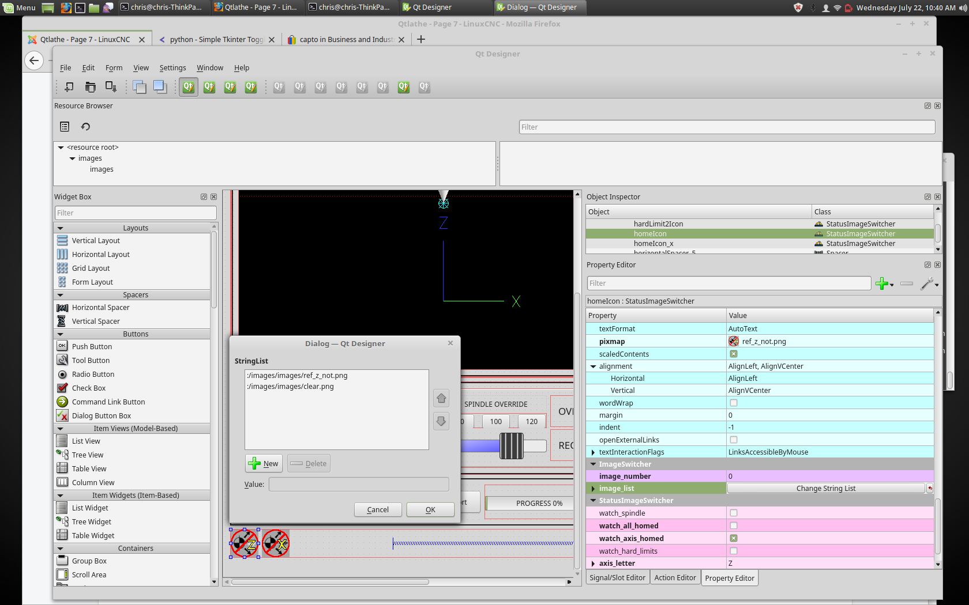Click the green plus to add dynamic property
This screenshot has width=969, height=605.
882,283
